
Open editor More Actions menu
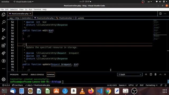coord(165,14)
